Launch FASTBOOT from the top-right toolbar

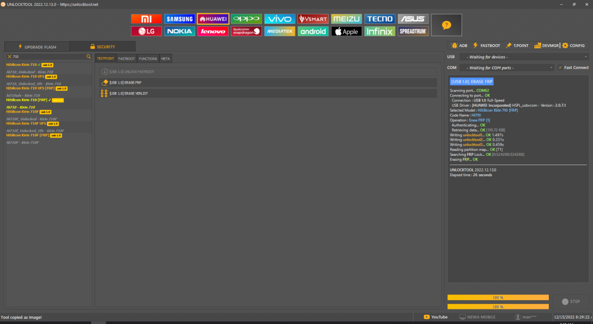pyautogui.click(x=486, y=45)
